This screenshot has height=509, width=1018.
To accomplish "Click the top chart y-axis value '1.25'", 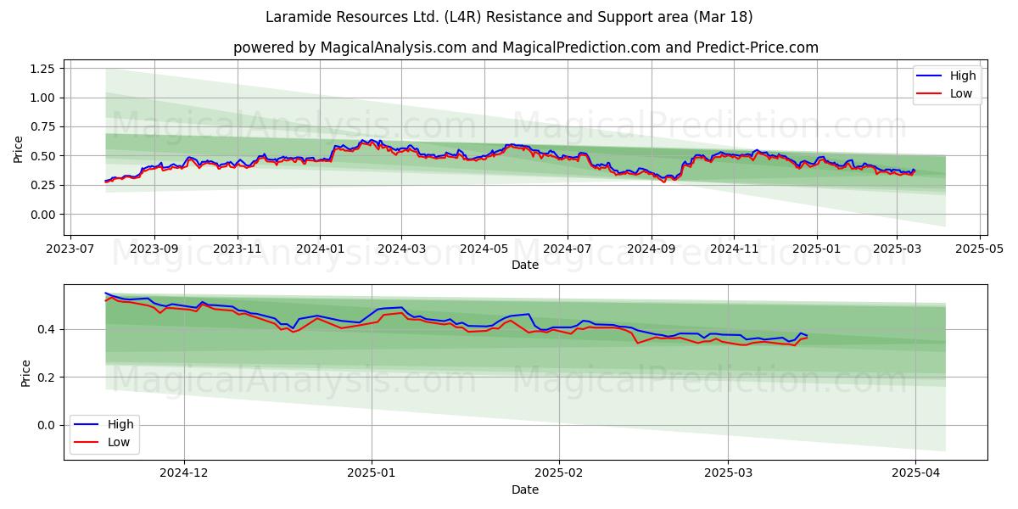I will (42, 69).
